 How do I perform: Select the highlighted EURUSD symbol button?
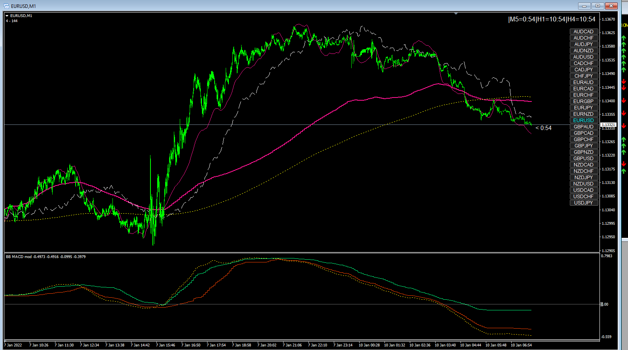584,120
